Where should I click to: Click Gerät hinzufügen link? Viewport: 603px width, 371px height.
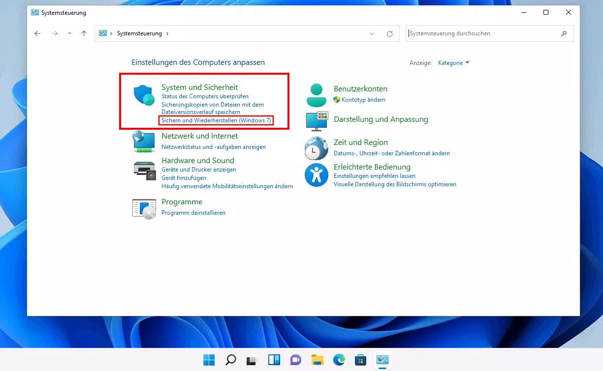184,178
